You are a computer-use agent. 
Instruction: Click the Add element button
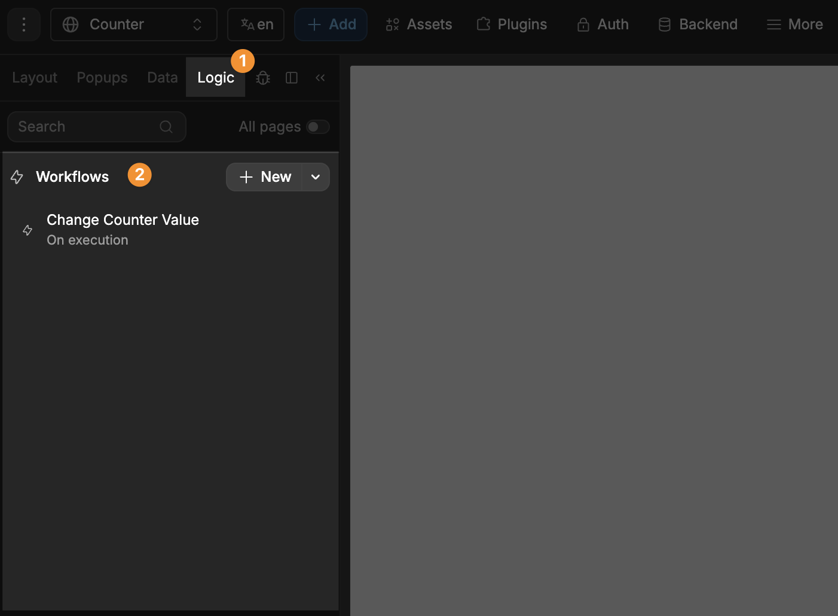(x=331, y=24)
